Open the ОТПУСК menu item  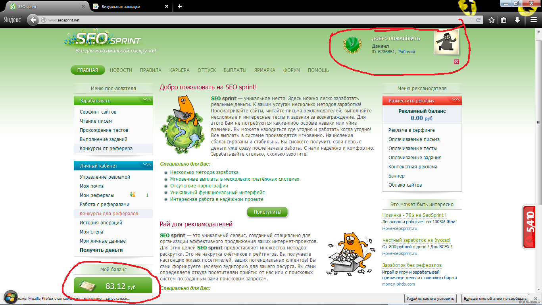207,70
